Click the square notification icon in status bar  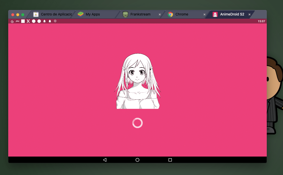23,21
